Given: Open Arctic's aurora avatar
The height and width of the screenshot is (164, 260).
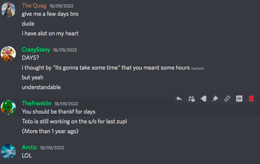Looking at the screenshot, I should (8, 152).
